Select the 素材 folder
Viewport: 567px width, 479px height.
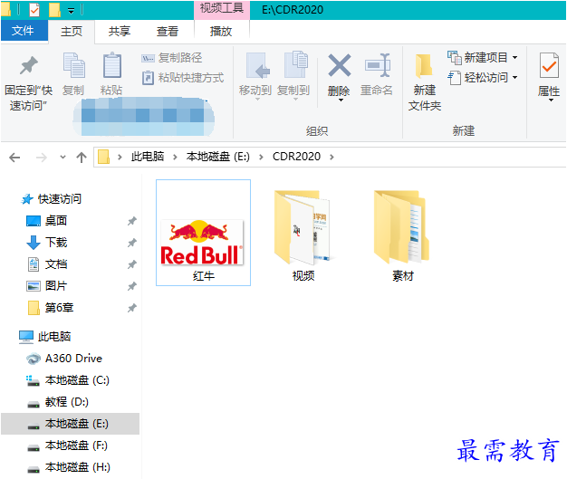[x=402, y=235]
